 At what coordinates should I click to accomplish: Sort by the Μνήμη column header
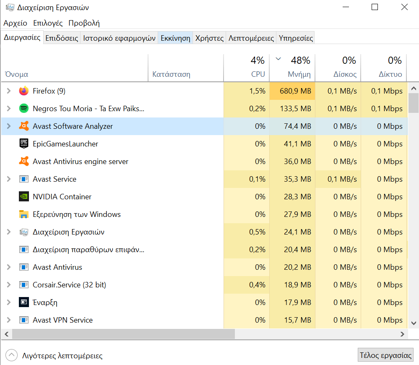click(x=292, y=68)
